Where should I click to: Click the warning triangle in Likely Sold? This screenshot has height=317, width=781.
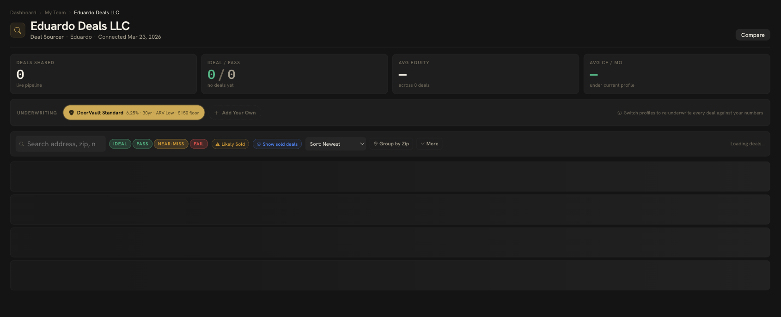[218, 144]
